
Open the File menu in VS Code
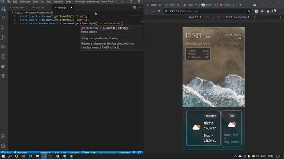click(8, 1)
